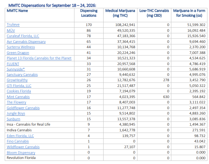Open the Sunburn link
The width and height of the screenshot is (209, 164).
(x=14, y=119)
